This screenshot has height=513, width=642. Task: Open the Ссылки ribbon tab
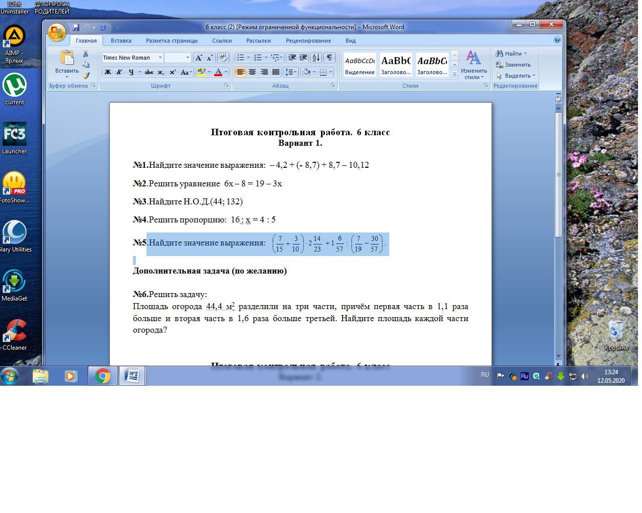click(x=222, y=41)
